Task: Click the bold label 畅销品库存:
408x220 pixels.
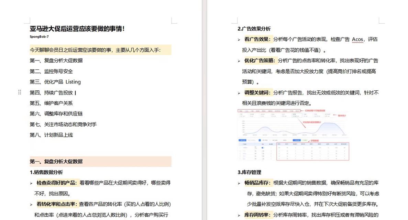Action: 257,183
